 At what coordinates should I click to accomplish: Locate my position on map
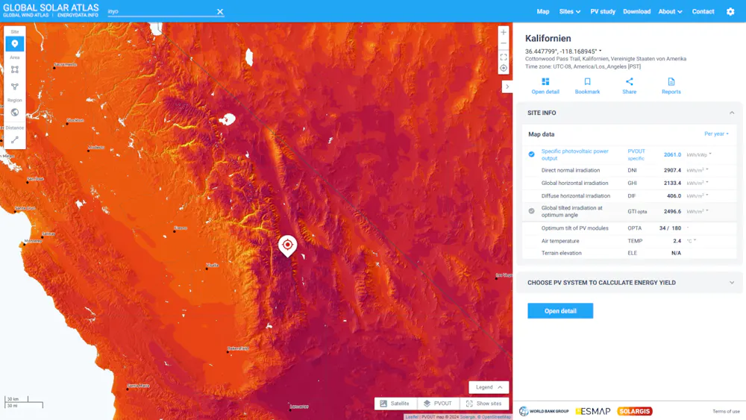[x=504, y=68]
